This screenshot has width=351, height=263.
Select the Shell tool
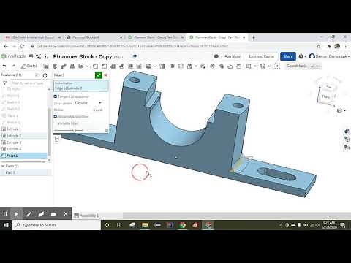130,66
